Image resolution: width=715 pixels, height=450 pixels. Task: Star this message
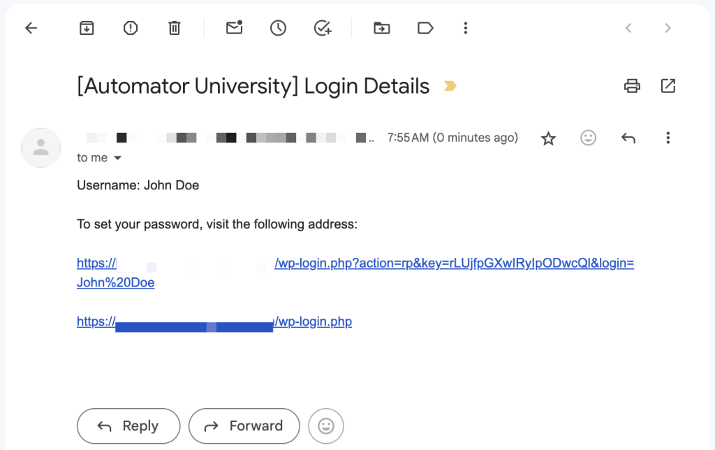point(548,138)
